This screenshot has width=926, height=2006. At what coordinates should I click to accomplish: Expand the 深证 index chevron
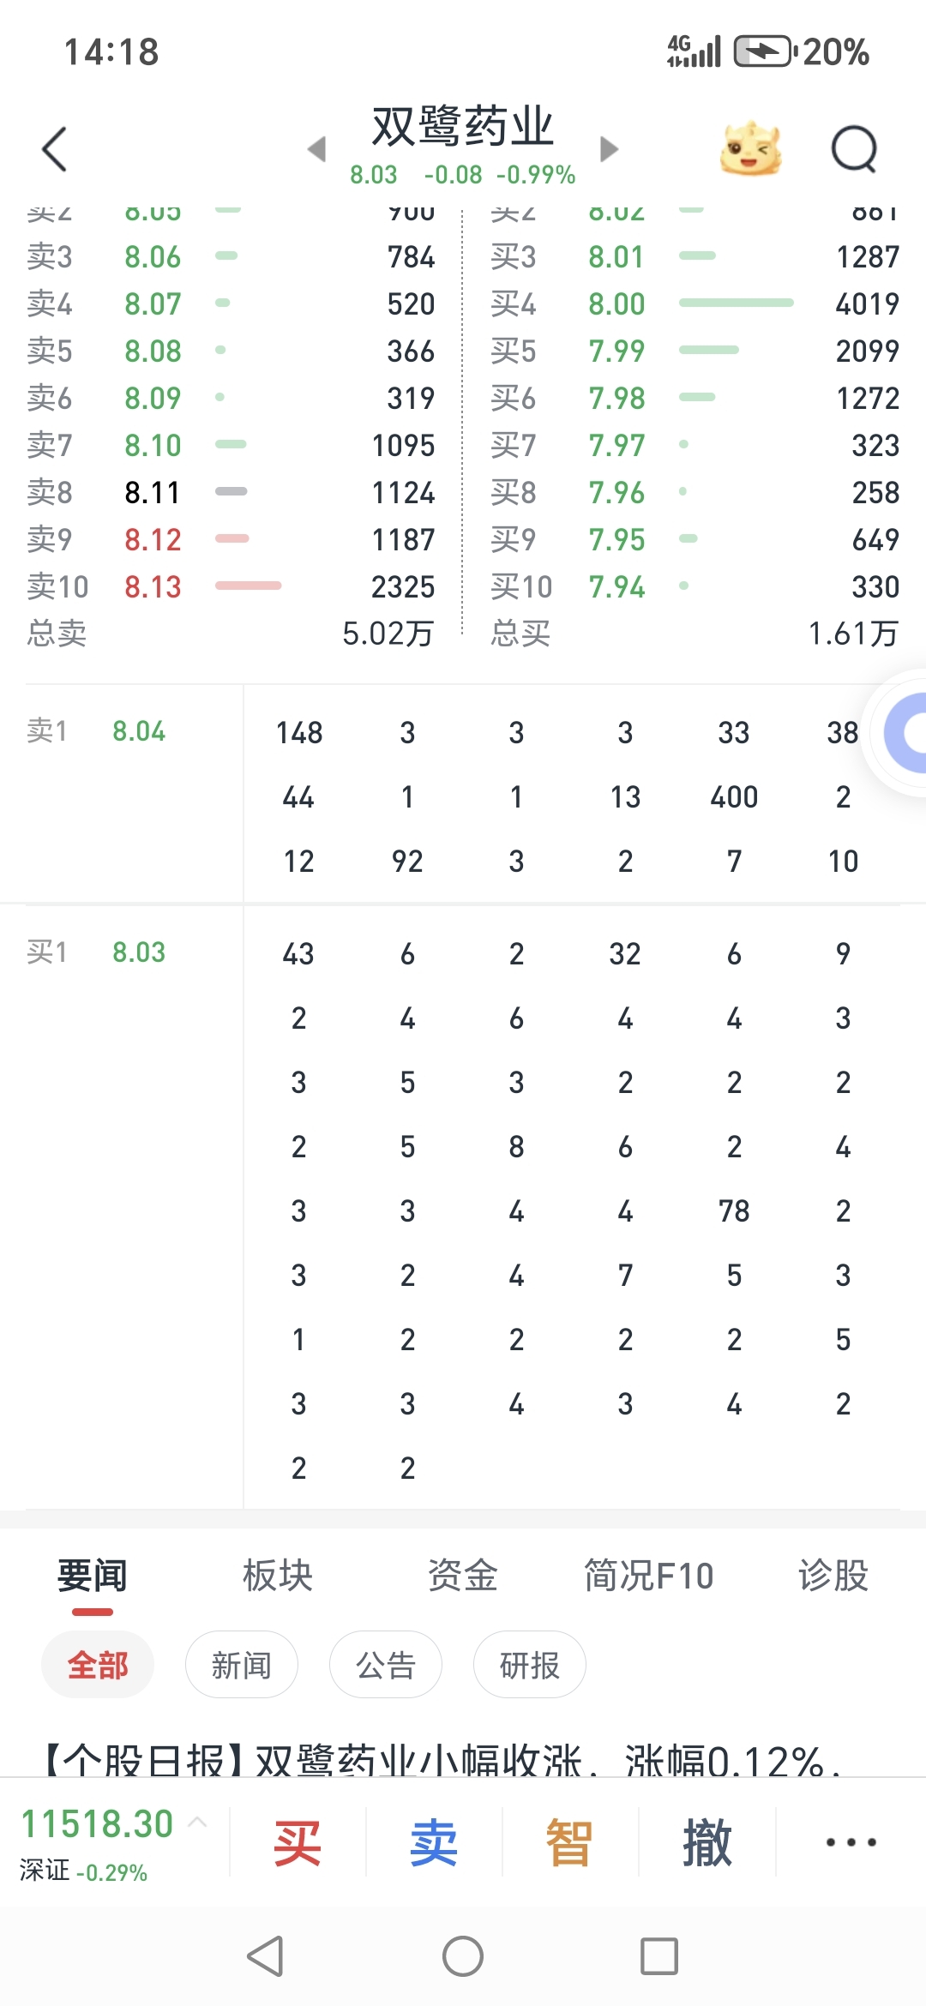(x=197, y=1822)
